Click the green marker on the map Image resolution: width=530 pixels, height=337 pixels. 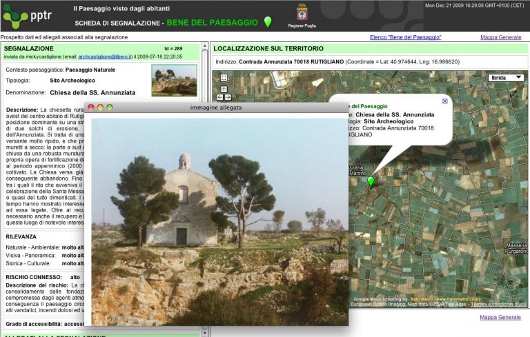(x=371, y=182)
